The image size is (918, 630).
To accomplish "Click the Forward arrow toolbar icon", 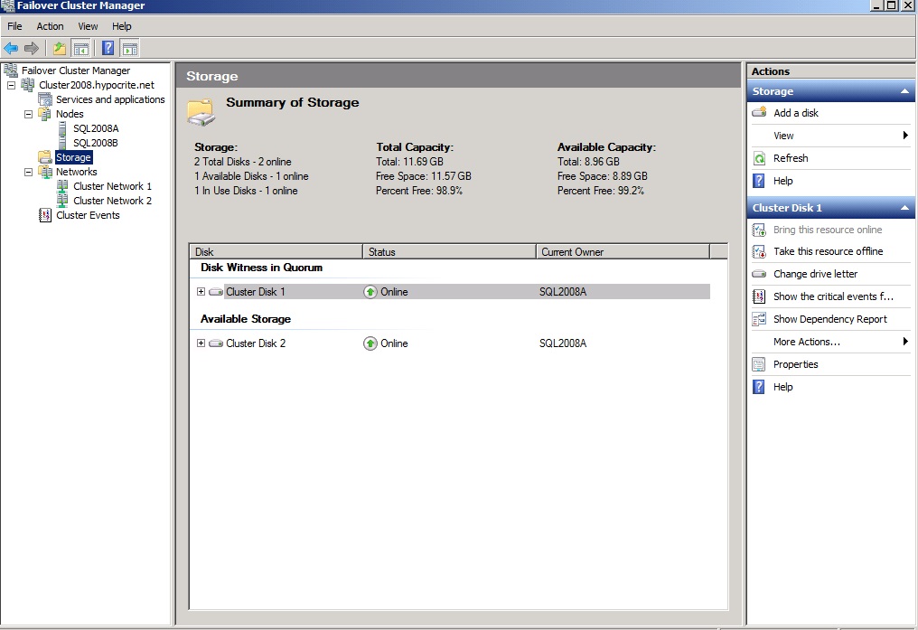I will (x=32, y=48).
